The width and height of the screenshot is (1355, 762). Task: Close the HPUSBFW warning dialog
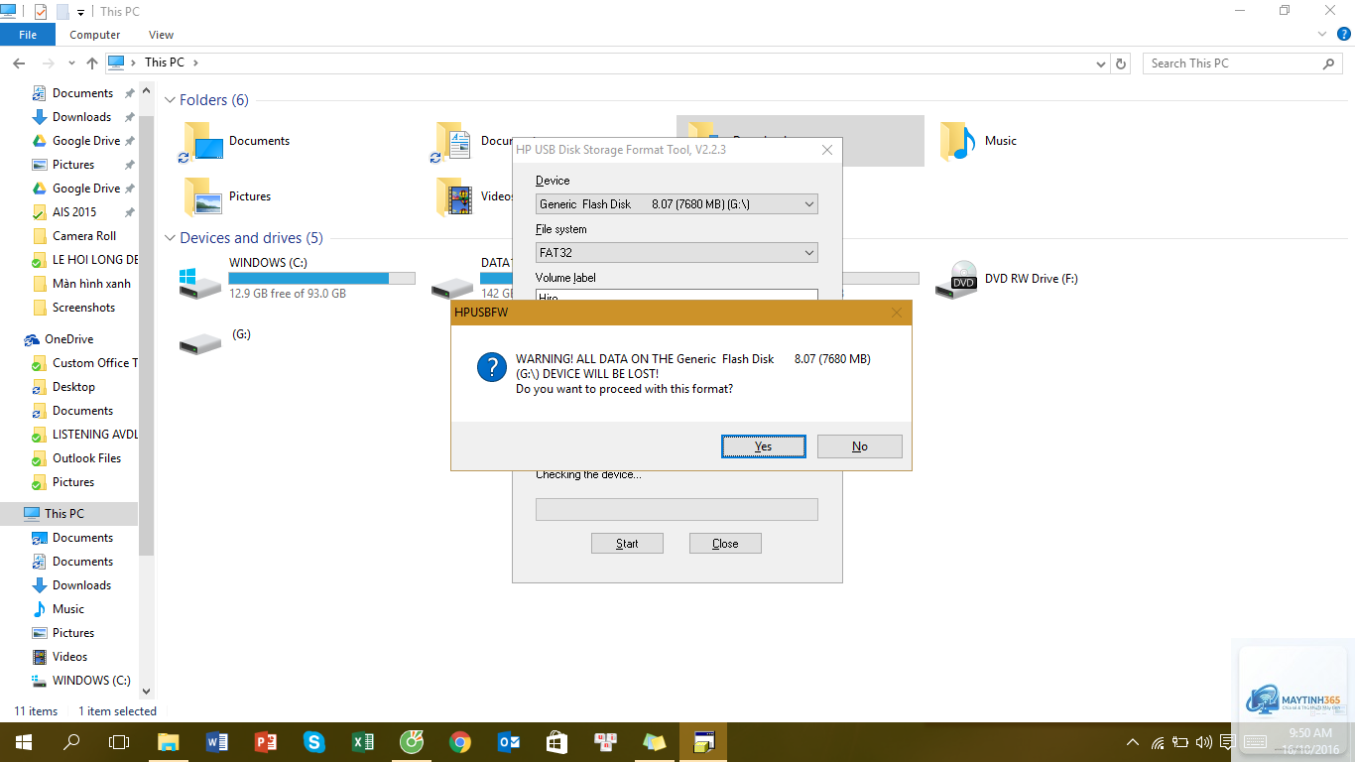click(897, 313)
